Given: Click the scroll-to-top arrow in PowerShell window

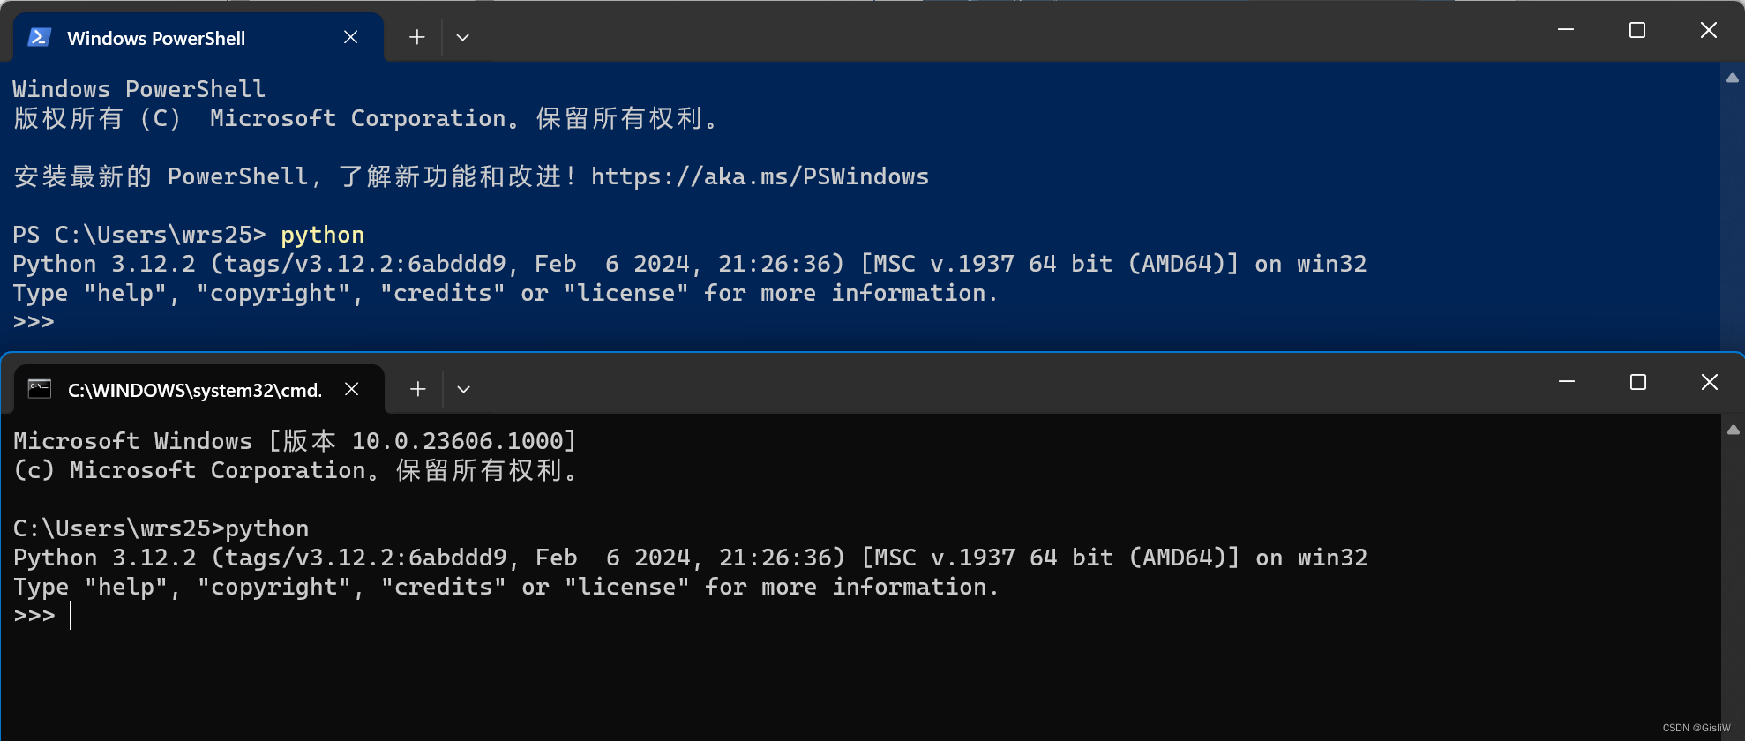Looking at the screenshot, I should (1733, 78).
